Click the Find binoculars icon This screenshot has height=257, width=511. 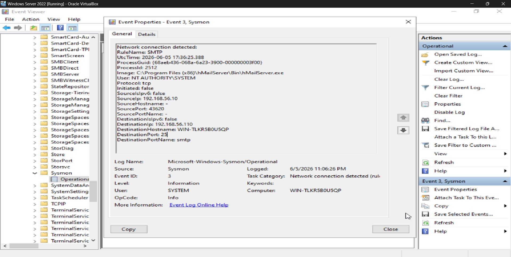(x=425, y=121)
